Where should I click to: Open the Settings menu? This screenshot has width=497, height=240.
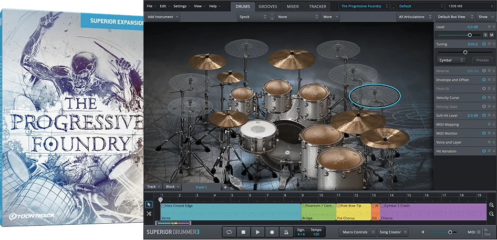pyautogui.click(x=182, y=6)
